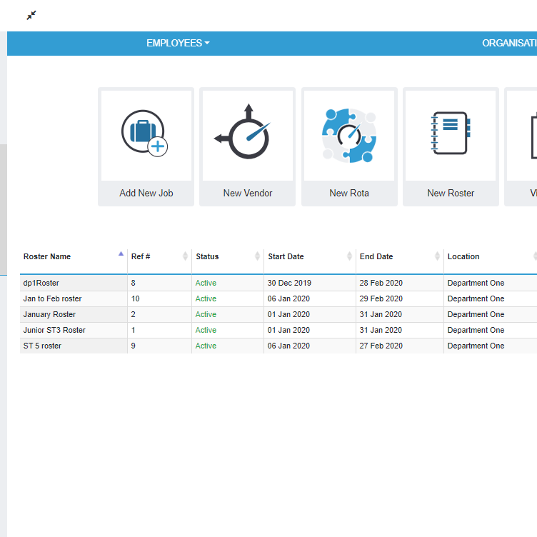Screen dimensions: 537x537
Task: Click Ref number 8 cell
Action: (159, 283)
